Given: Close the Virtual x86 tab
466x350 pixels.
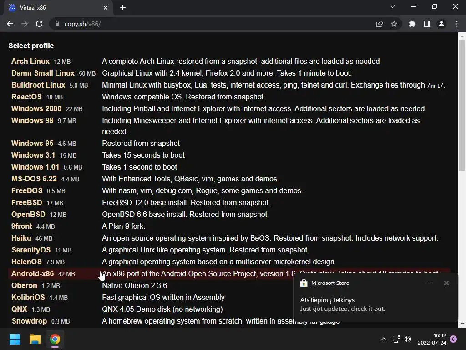Looking at the screenshot, I should tap(106, 8).
